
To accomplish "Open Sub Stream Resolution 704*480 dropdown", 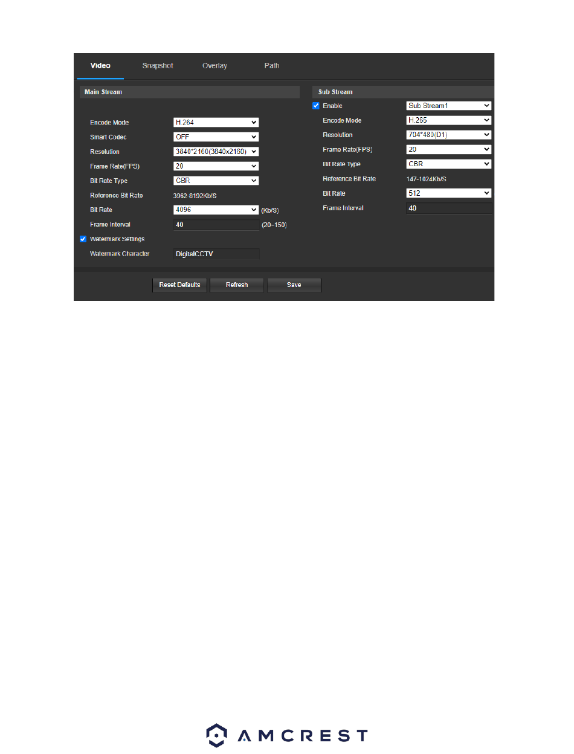I will [449, 135].
